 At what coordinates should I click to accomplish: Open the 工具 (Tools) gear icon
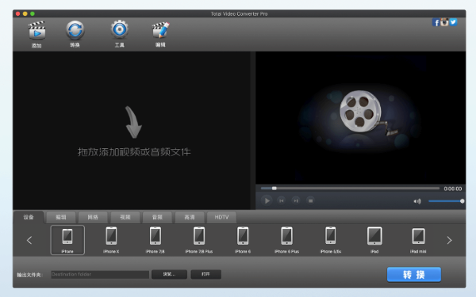coord(120,29)
